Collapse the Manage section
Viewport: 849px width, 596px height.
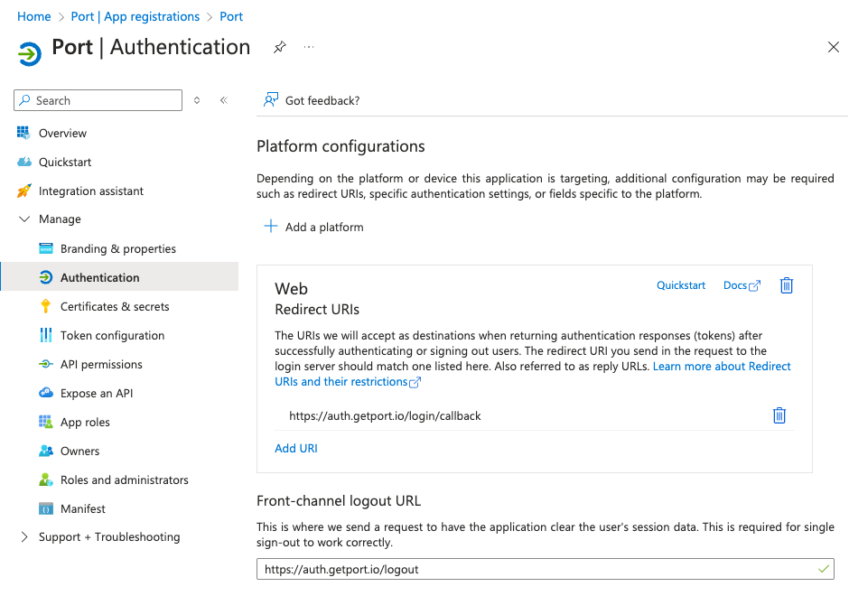pyautogui.click(x=24, y=219)
